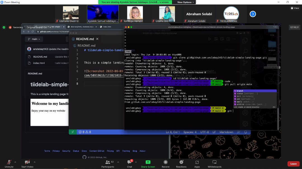302x169 pixels.
Task: Click the green Share Screen button
Action: point(148,164)
